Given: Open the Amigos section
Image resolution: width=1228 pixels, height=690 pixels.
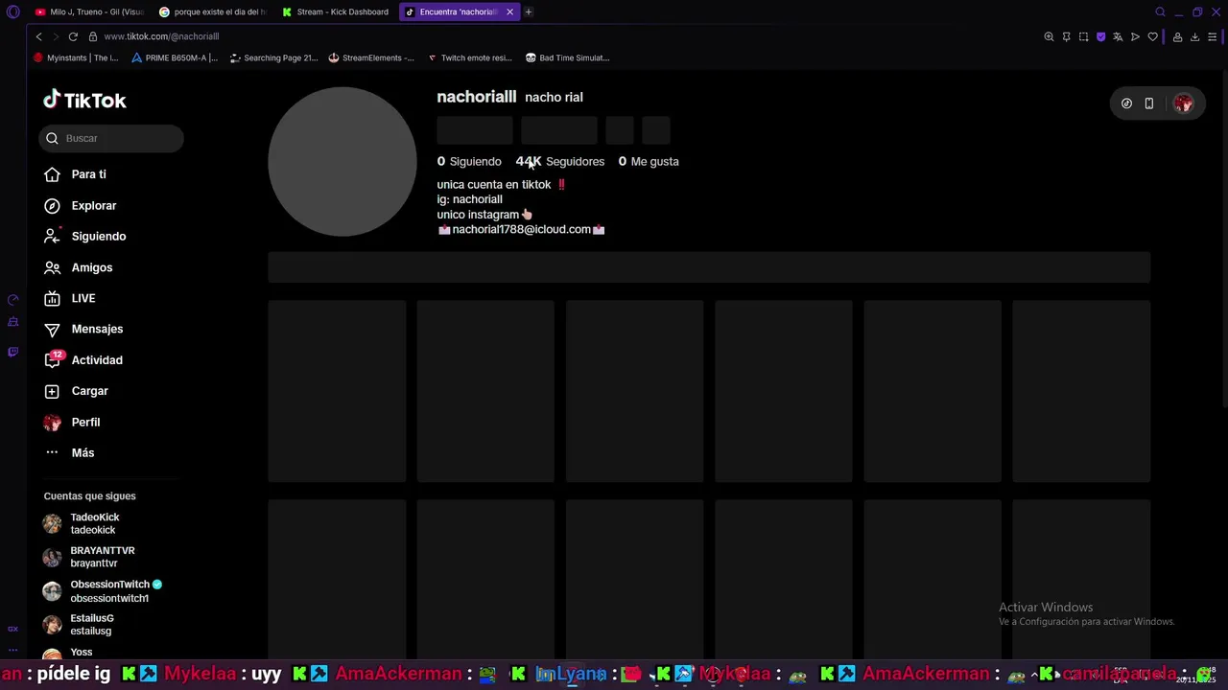Looking at the screenshot, I should click(x=91, y=267).
